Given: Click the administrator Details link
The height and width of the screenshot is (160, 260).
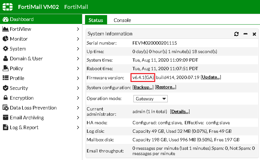Looking at the screenshot, I should [x=180, y=111].
